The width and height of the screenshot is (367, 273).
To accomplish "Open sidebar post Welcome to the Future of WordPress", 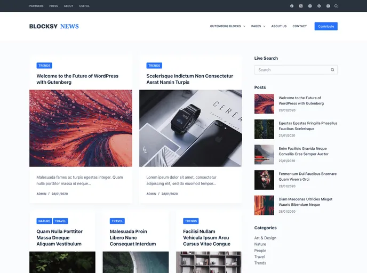I will coord(301,101).
